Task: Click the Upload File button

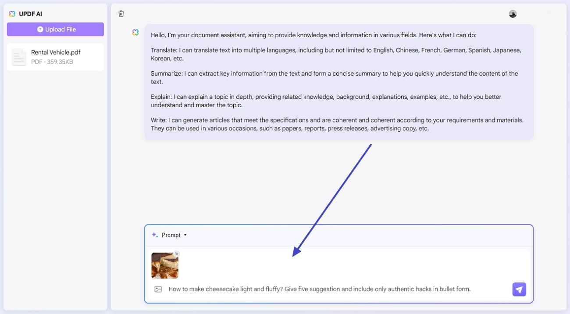Action: pos(55,29)
